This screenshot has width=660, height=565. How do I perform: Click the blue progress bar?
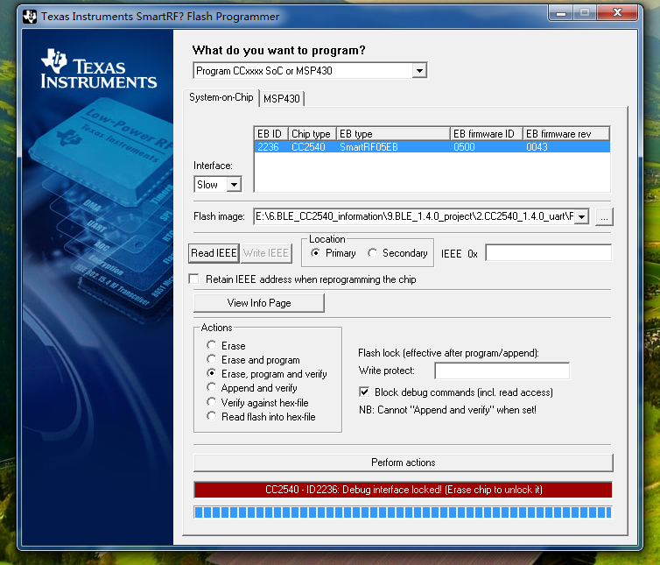click(403, 512)
